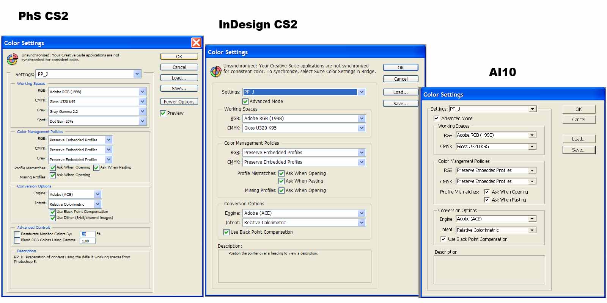Open InDesign Settings PP_J dropdown
The height and width of the screenshot is (303, 607).
(304, 92)
